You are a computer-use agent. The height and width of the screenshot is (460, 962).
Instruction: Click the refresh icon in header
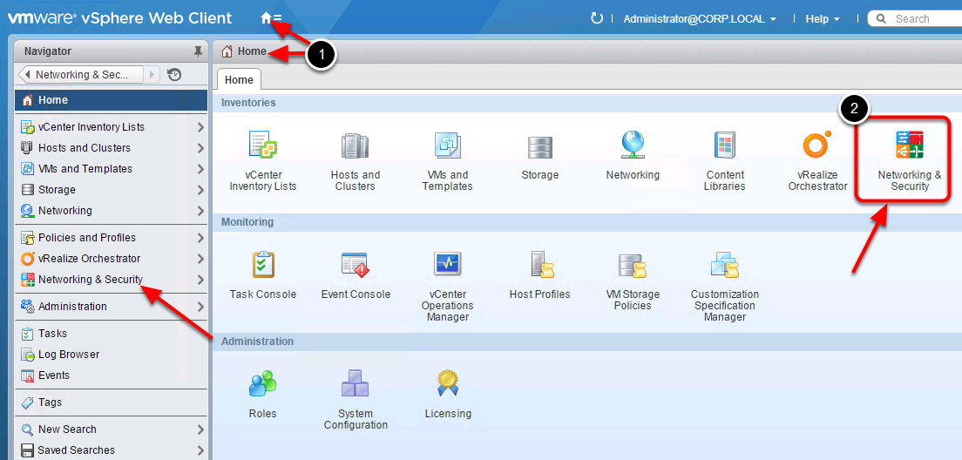point(596,18)
